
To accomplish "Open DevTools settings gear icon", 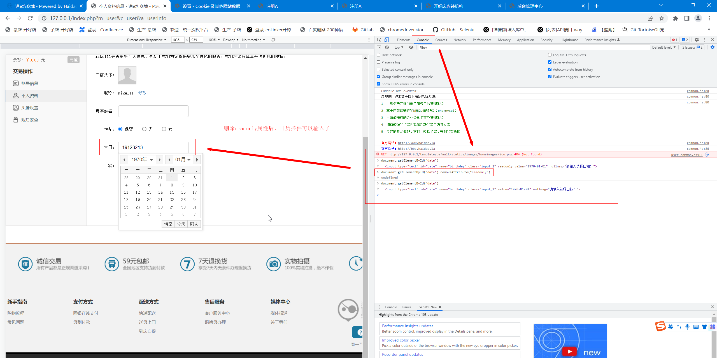I will (697, 40).
